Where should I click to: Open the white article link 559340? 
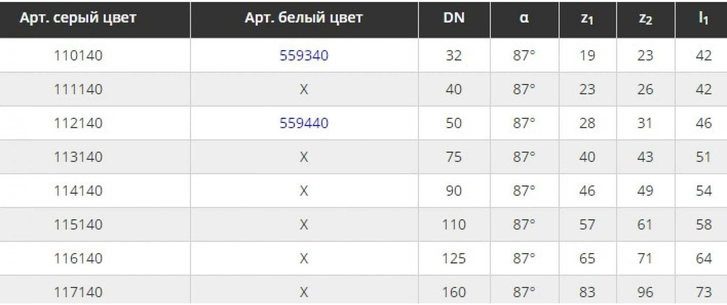click(304, 56)
